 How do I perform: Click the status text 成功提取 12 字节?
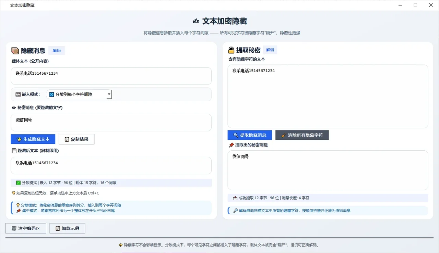(274, 198)
